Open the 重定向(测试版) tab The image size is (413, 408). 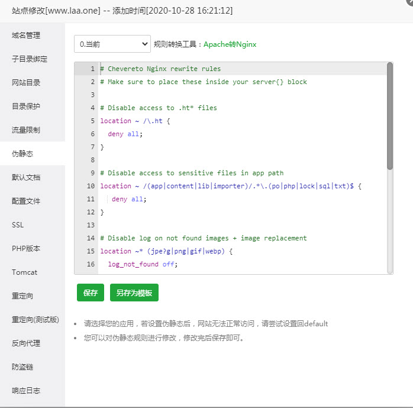coord(36,320)
